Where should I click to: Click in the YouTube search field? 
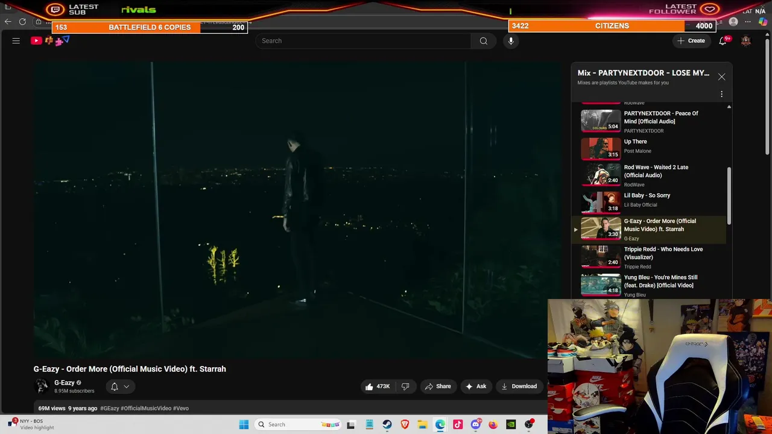point(364,40)
